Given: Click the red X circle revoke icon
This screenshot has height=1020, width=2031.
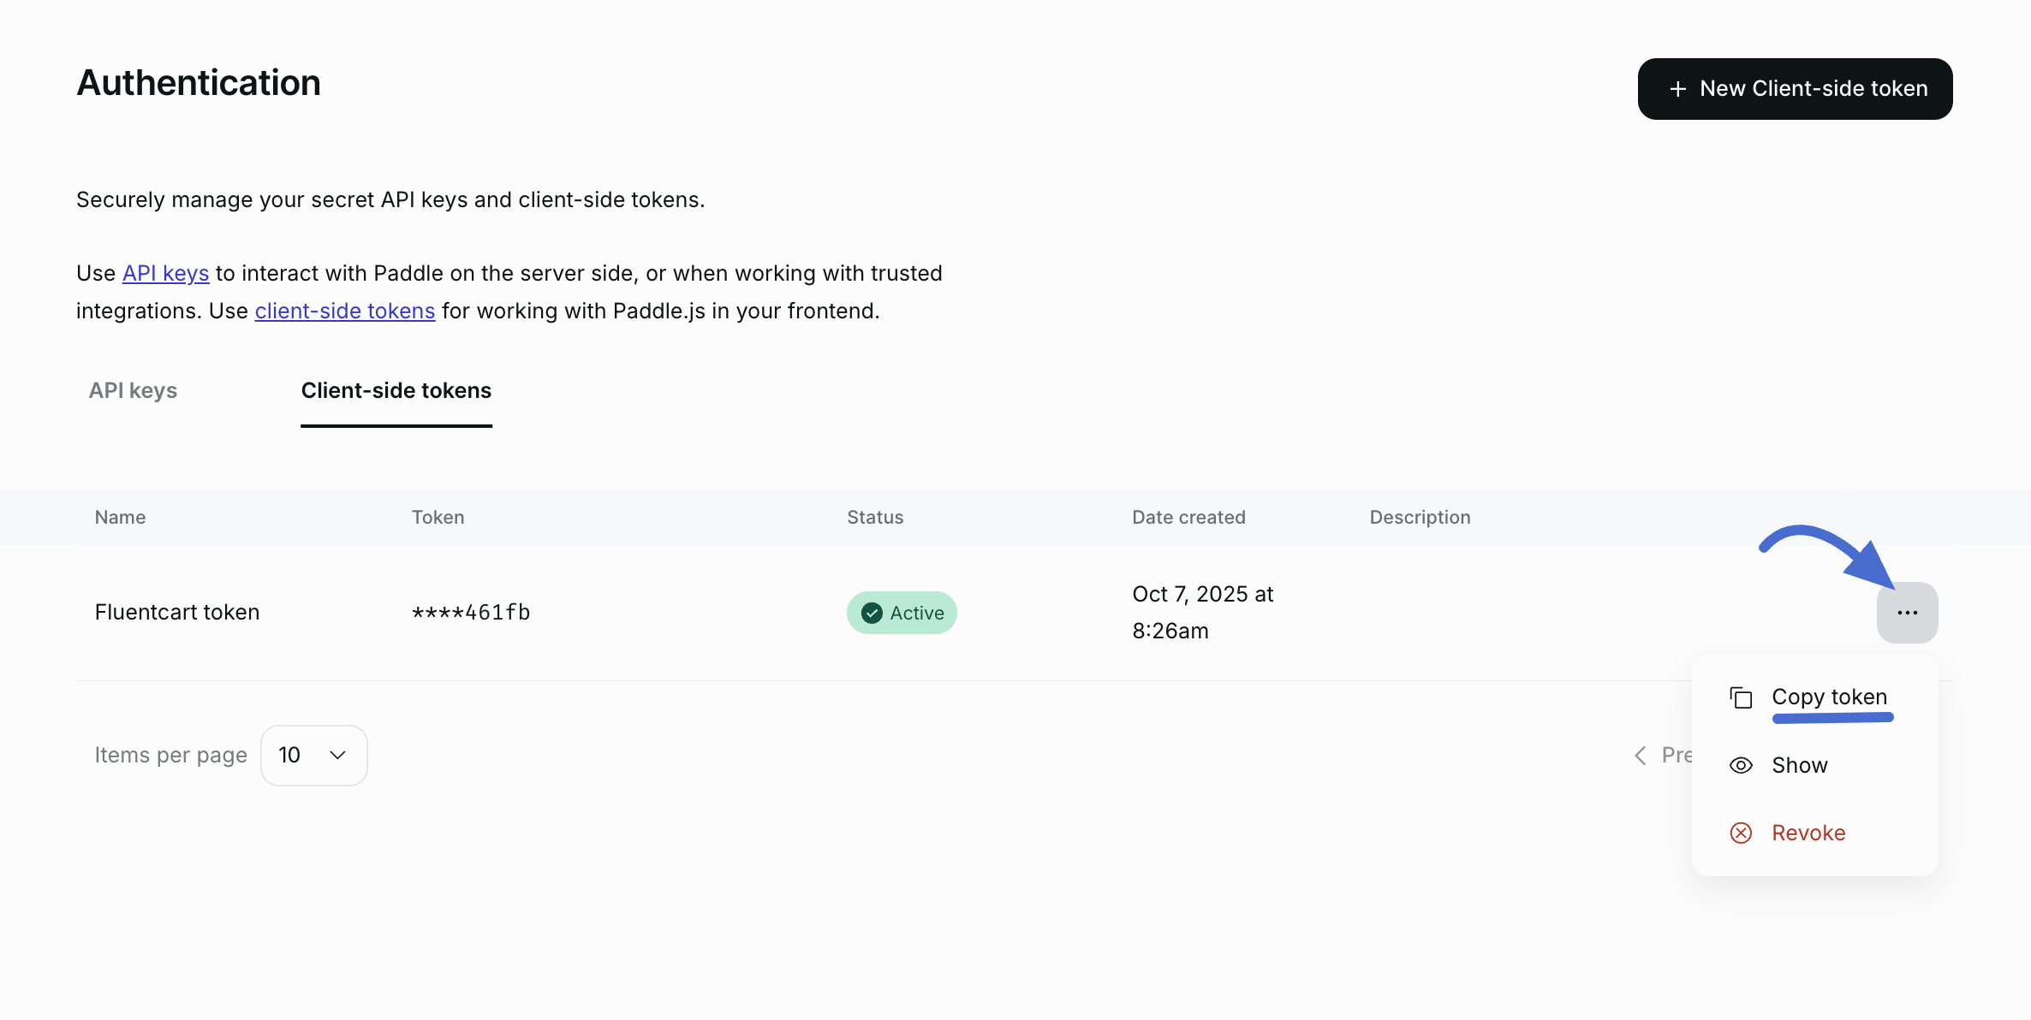Looking at the screenshot, I should (x=1741, y=833).
